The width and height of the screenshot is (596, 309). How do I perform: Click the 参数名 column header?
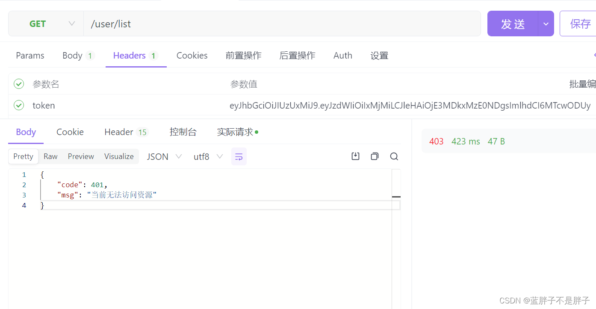point(46,84)
